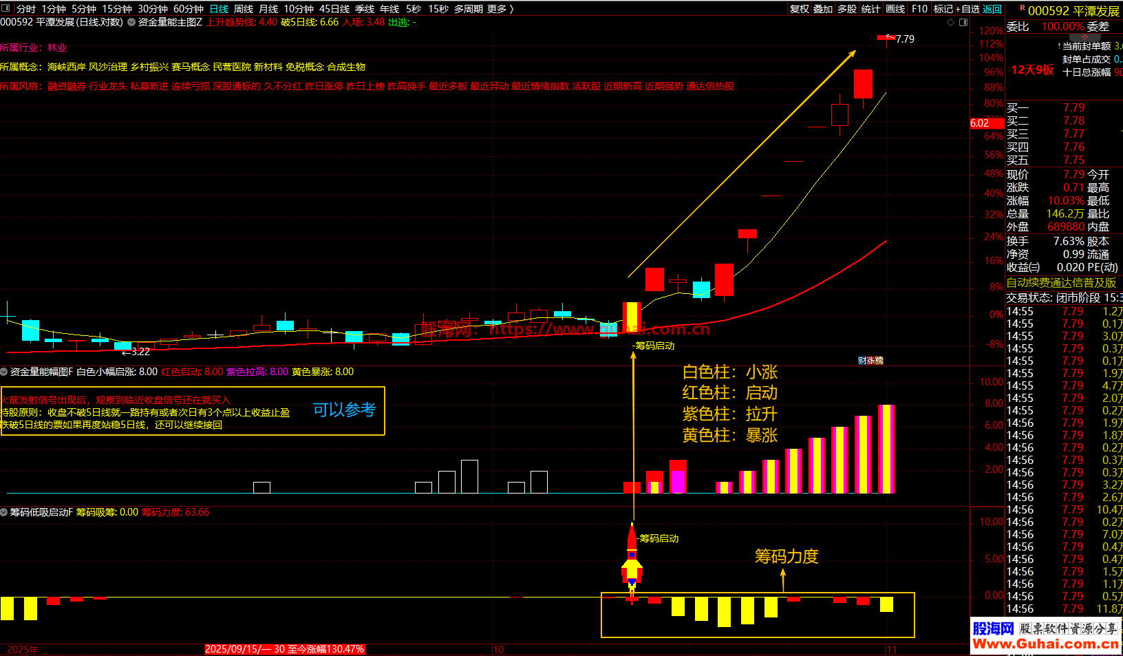Switch to the 周线 weekly period tab
This screenshot has height=656, width=1123.
tap(244, 9)
